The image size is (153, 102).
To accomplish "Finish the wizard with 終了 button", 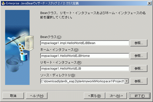I will click(x=139, y=96).
